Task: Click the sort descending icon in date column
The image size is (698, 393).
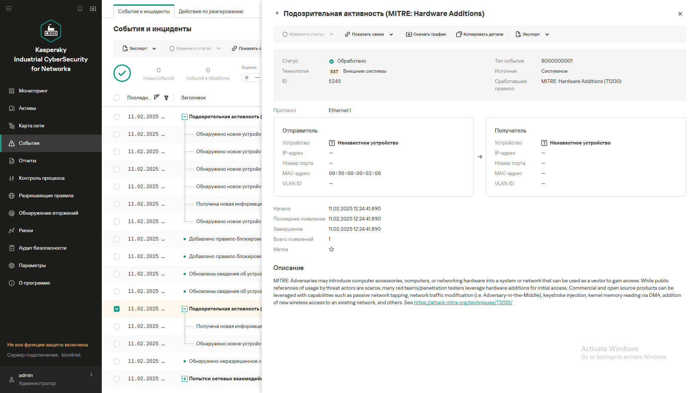Action: [x=157, y=97]
